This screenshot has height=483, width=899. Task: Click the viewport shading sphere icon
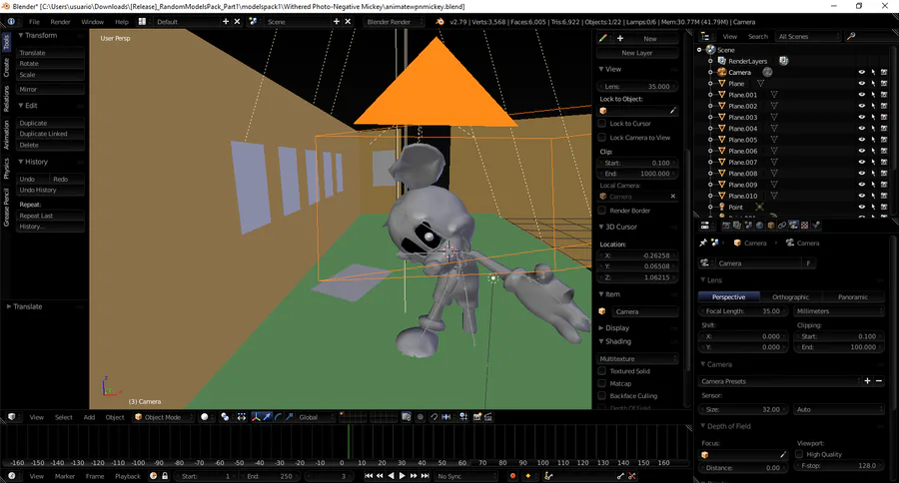[205, 417]
